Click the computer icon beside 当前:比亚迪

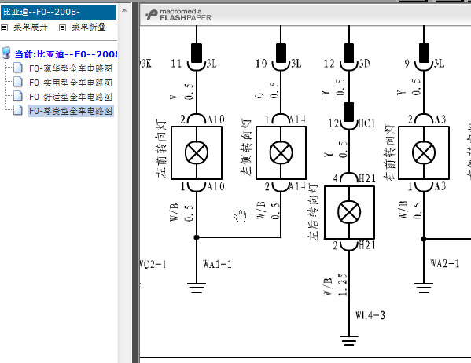click(x=6, y=53)
